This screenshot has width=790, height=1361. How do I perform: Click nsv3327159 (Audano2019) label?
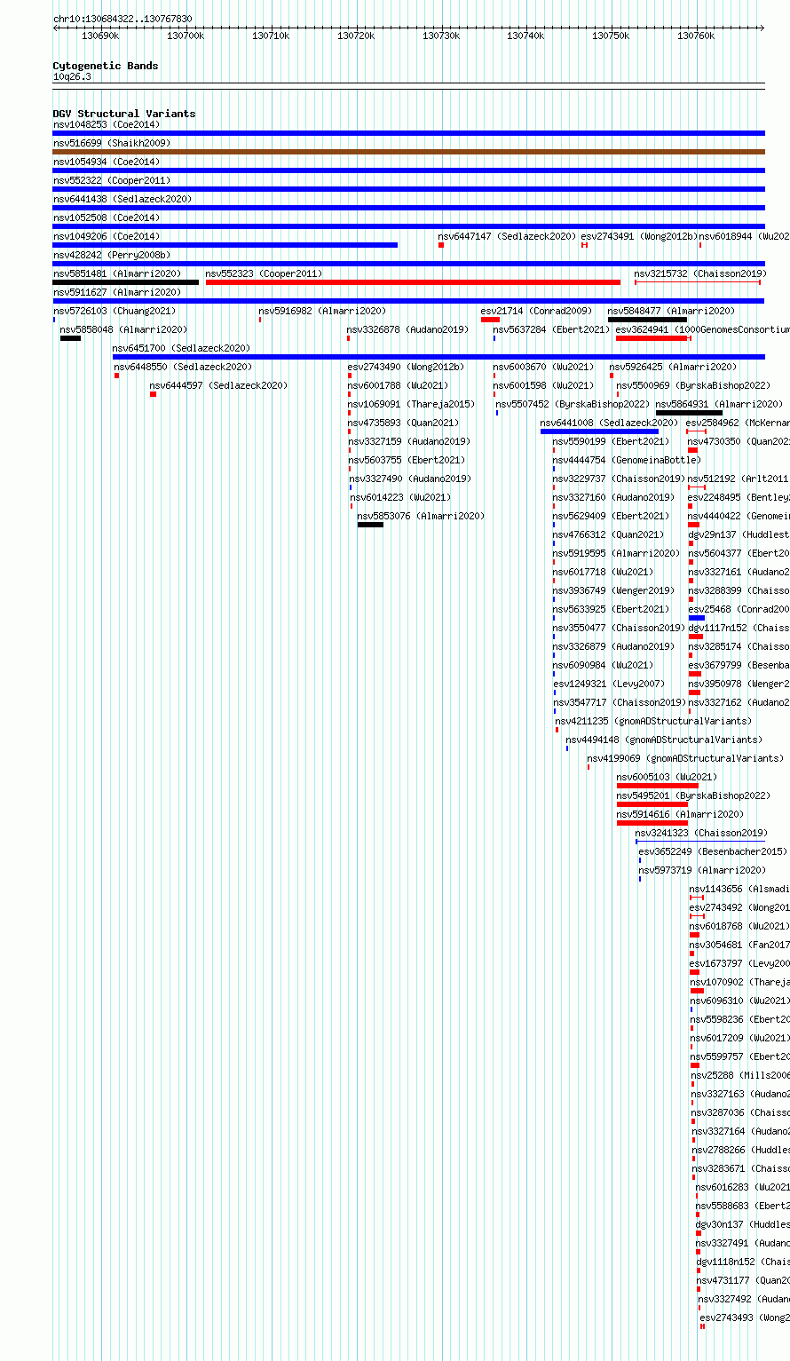pos(410,441)
